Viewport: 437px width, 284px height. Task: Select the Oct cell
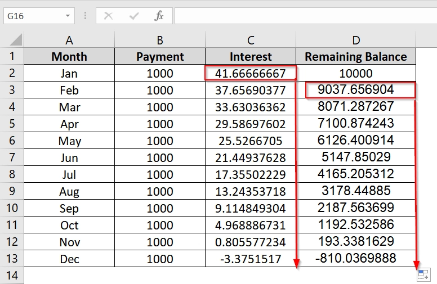click(x=69, y=225)
